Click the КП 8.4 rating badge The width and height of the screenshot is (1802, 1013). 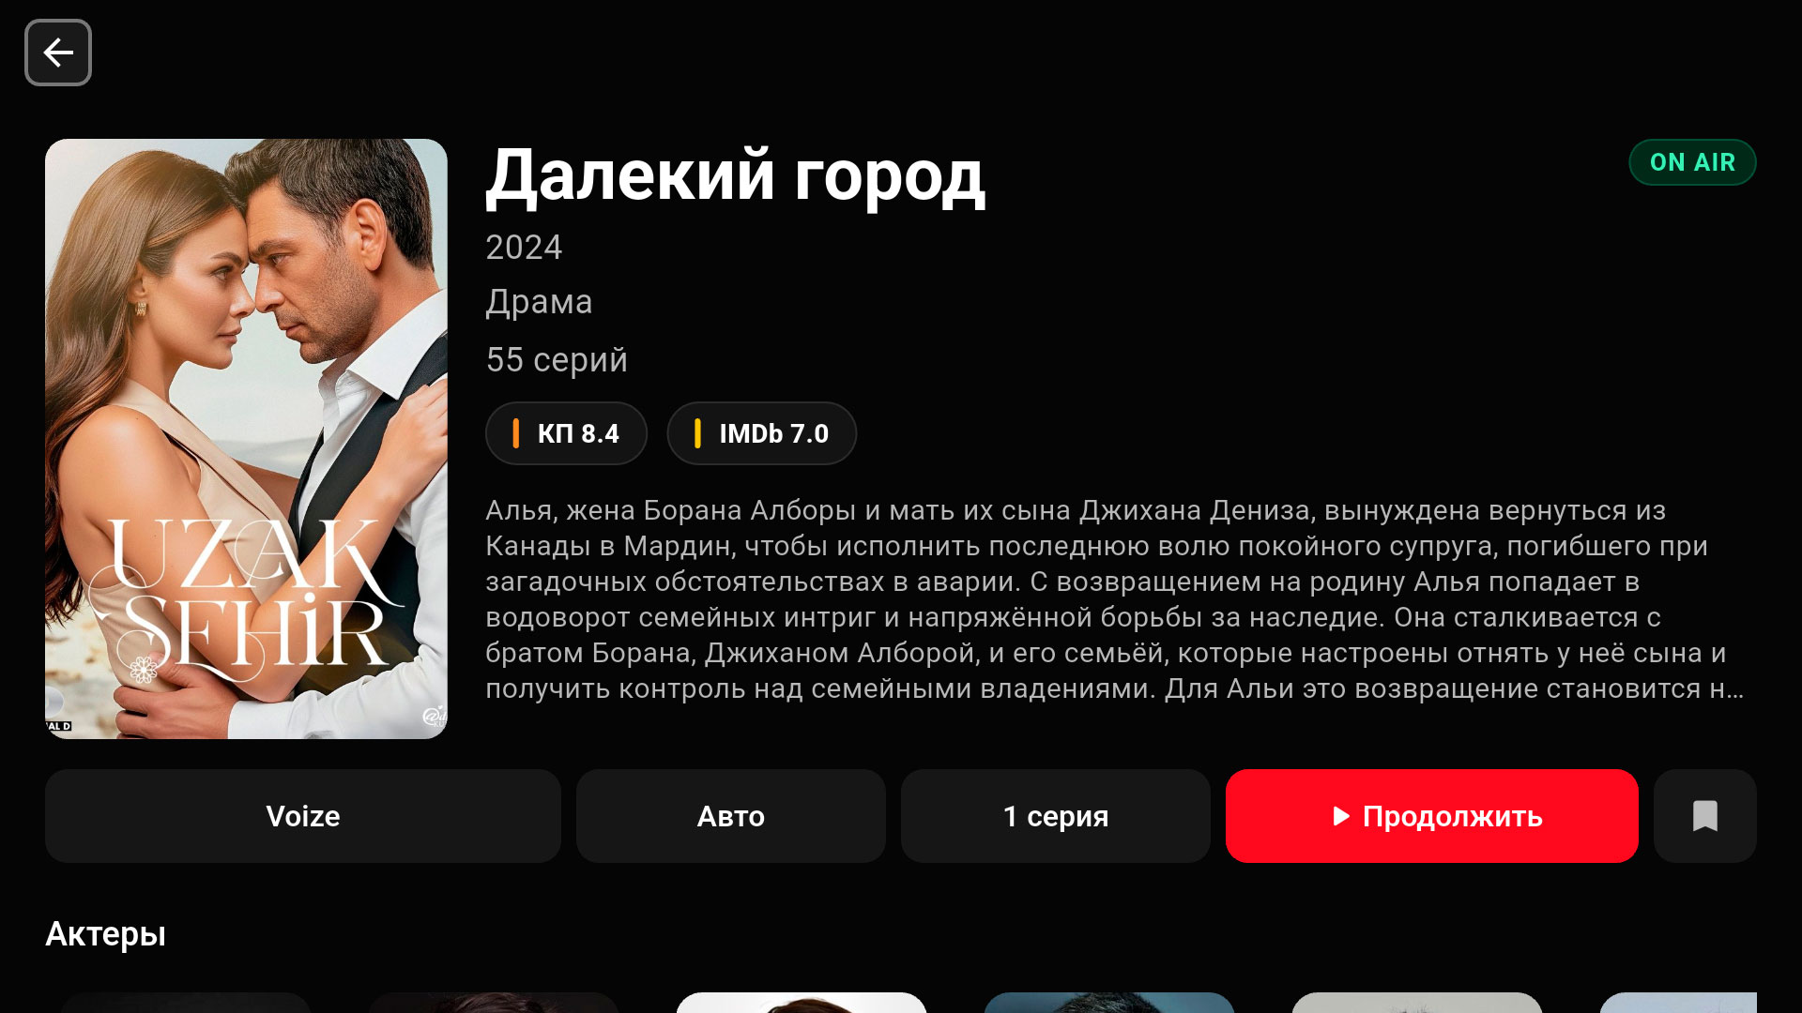(x=566, y=433)
